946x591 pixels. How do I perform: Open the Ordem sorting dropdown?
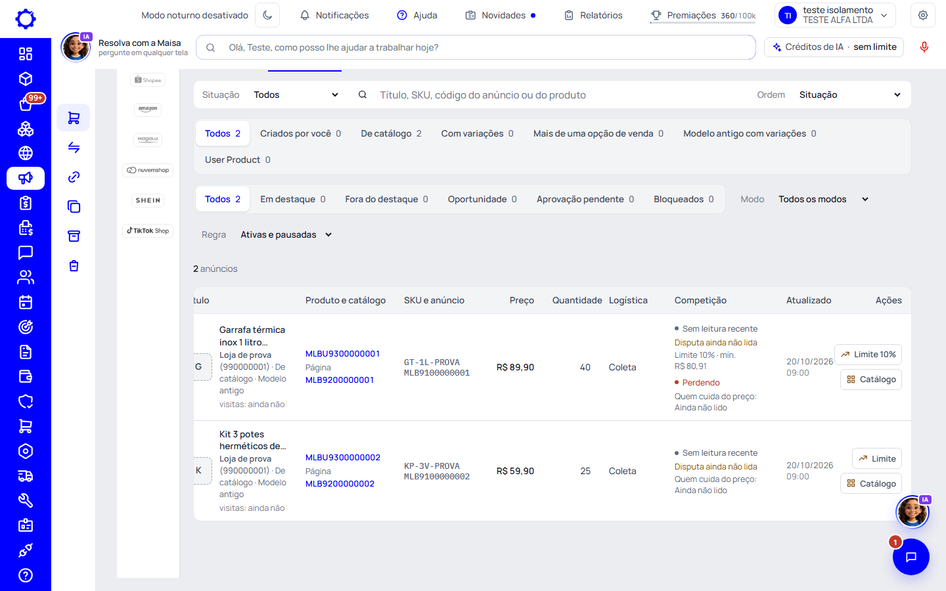[x=850, y=95]
